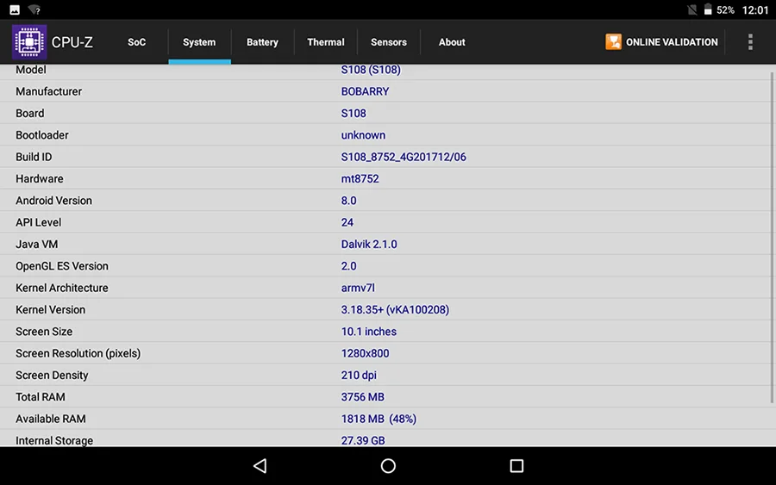Tap the CPU-Z title text
The width and height of the screenshot is (776, 485).
(72, 42)
